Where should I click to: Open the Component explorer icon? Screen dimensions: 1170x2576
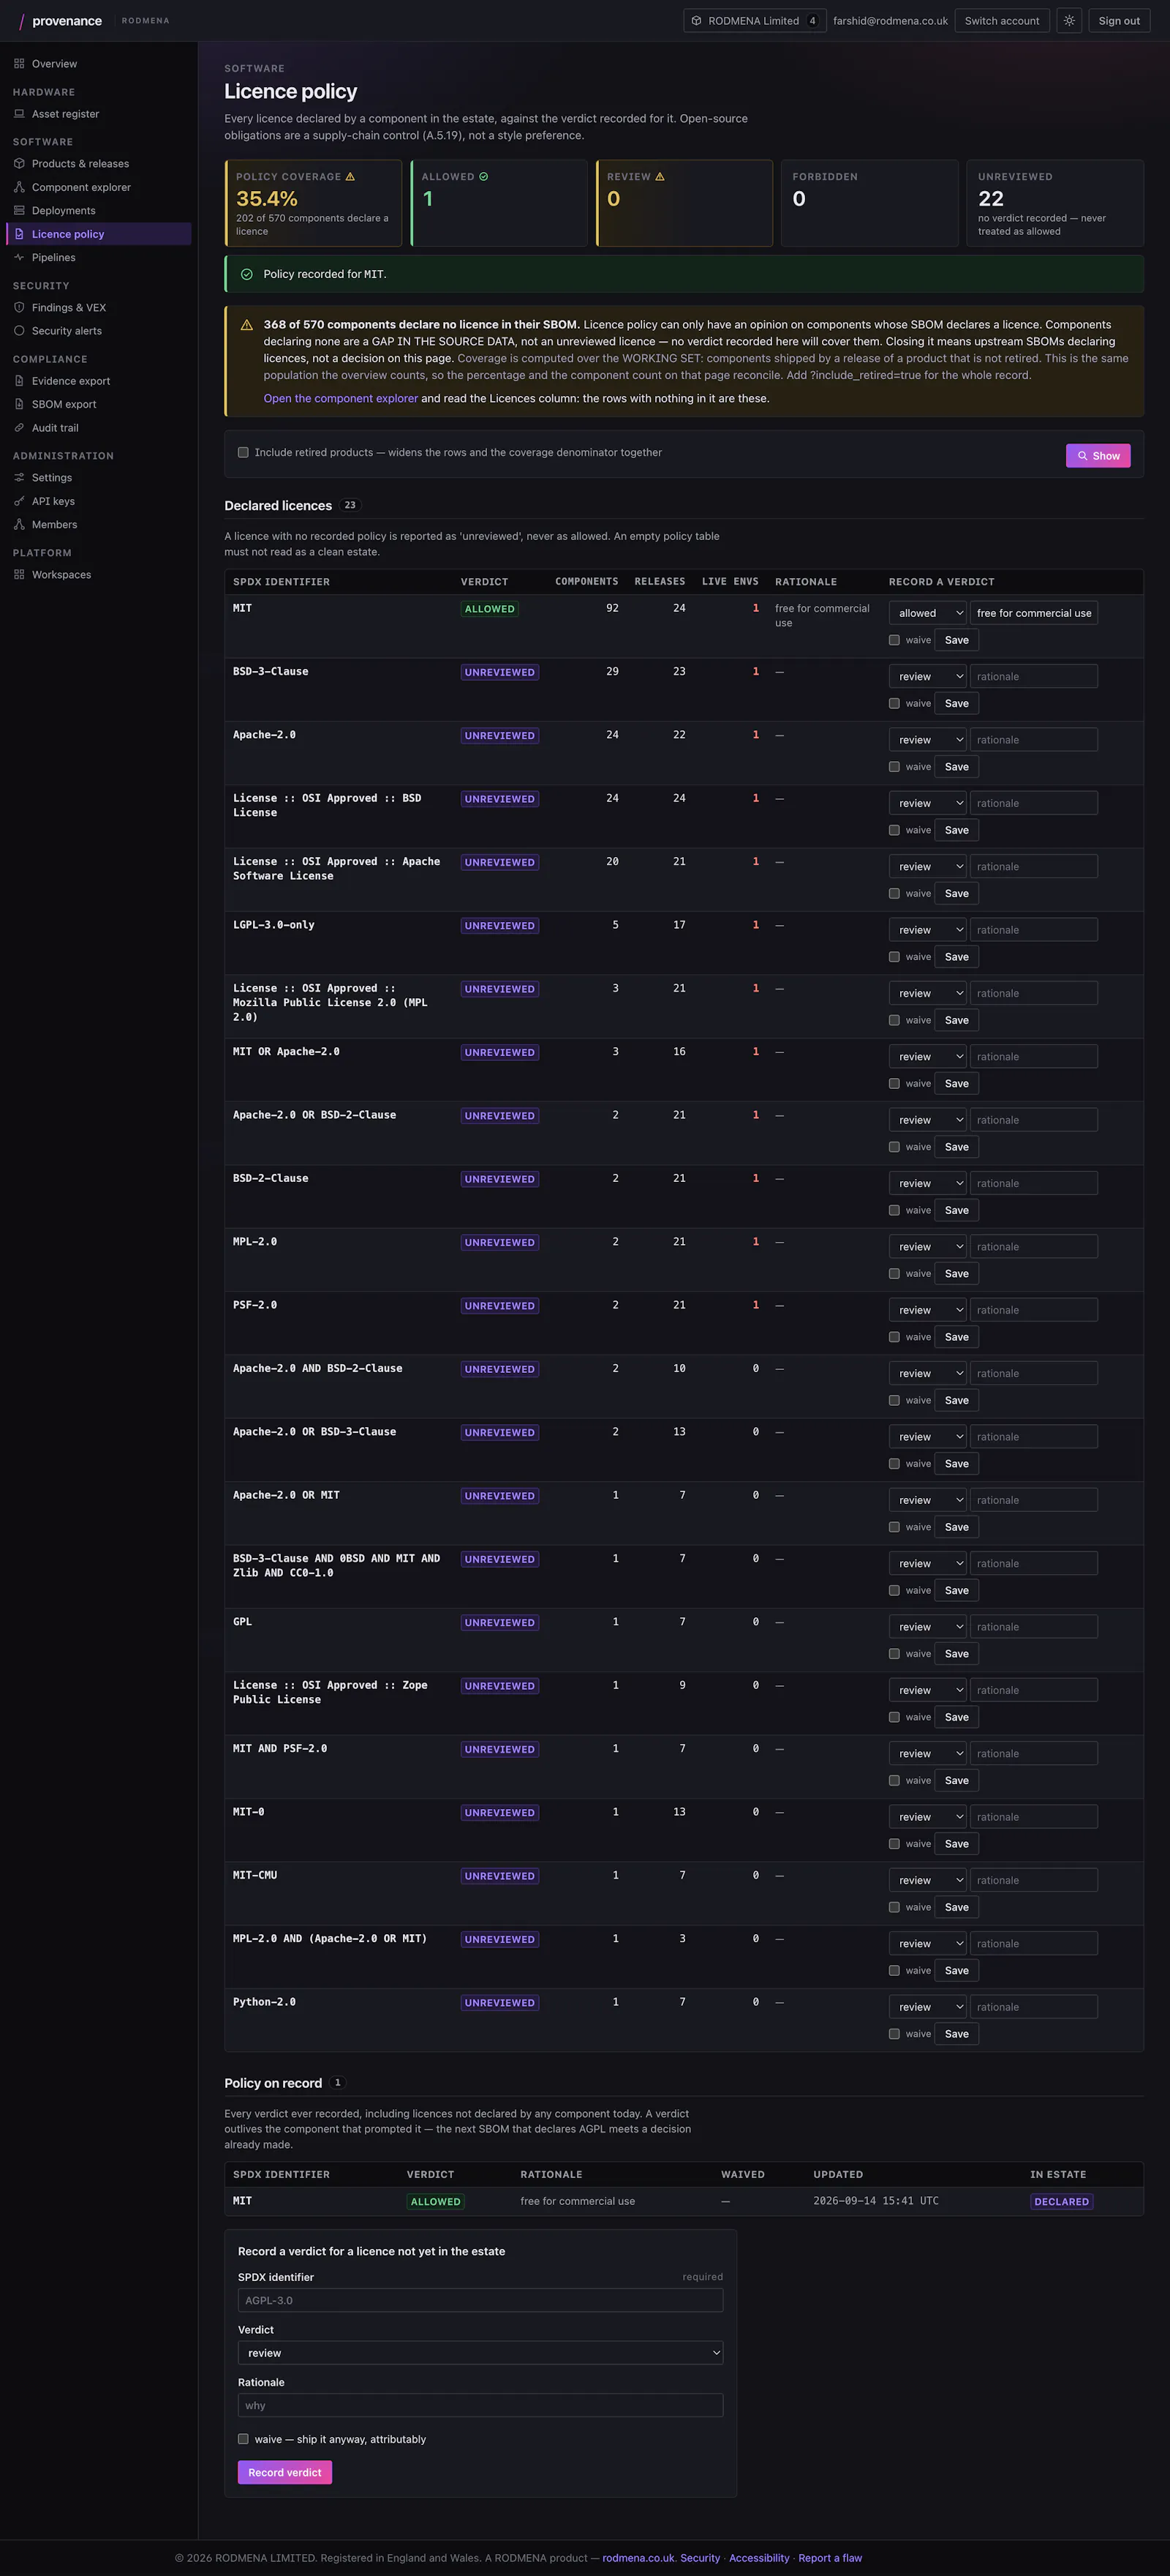[x=19, y=187]
